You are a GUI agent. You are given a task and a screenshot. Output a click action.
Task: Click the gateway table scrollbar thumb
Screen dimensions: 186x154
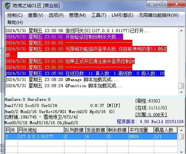coord(181,137)
